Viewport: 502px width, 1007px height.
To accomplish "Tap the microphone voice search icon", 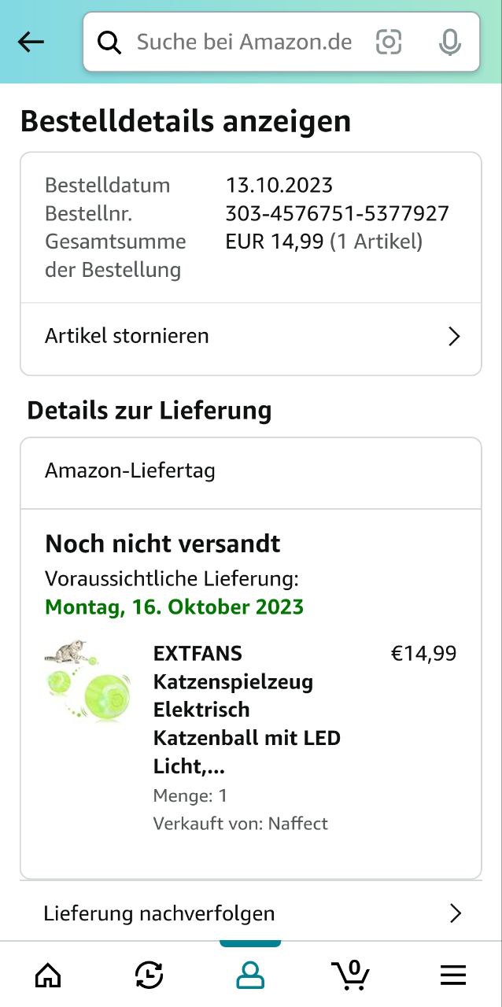I will 450,42.
